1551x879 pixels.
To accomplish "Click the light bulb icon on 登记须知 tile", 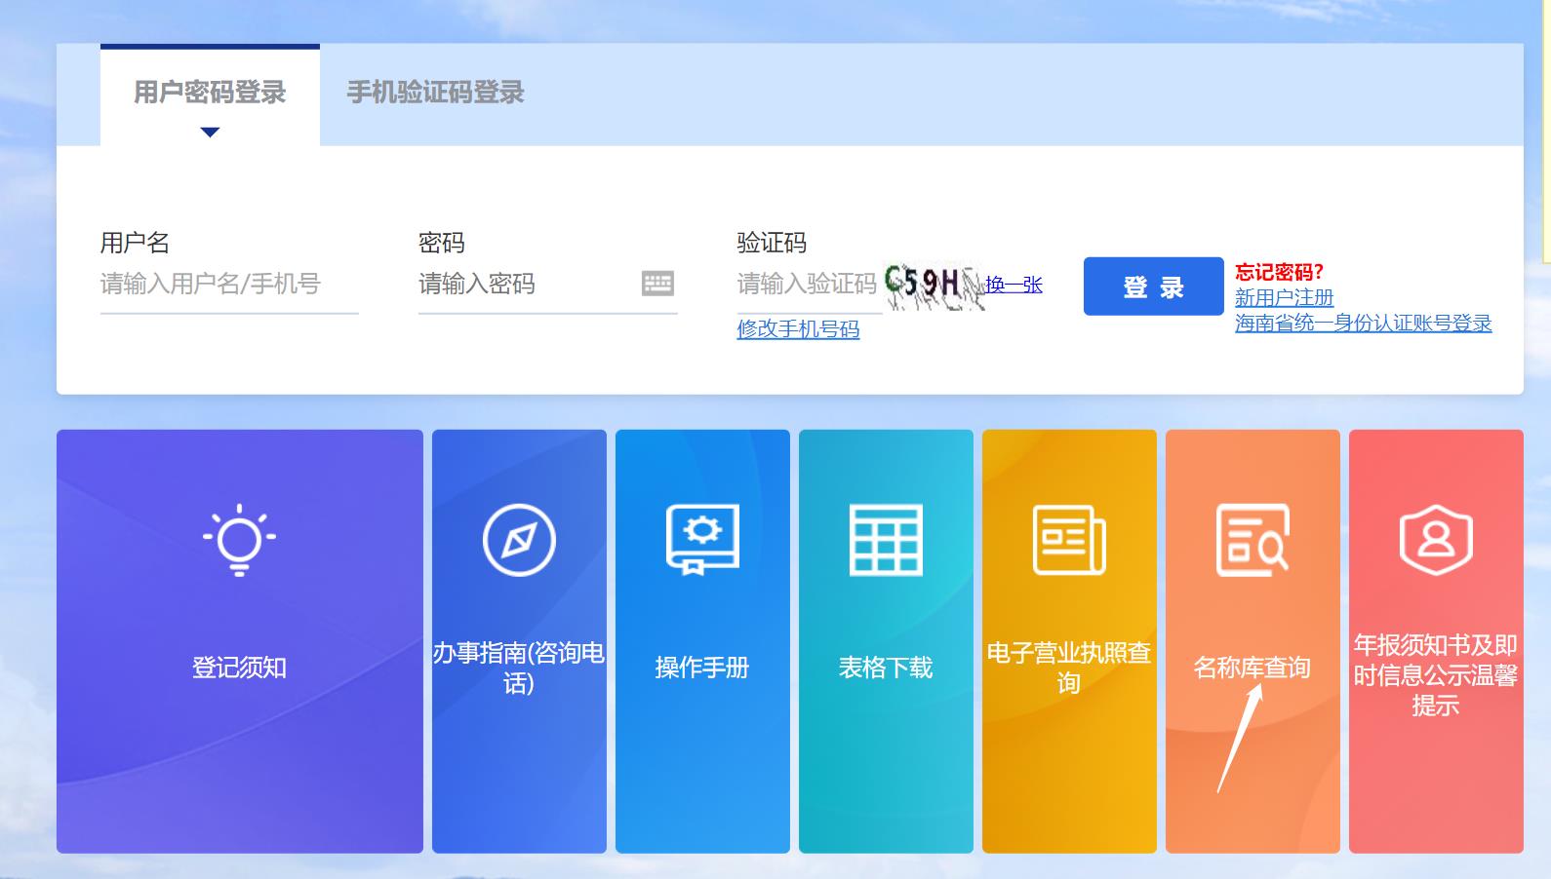I will [239, 540].
